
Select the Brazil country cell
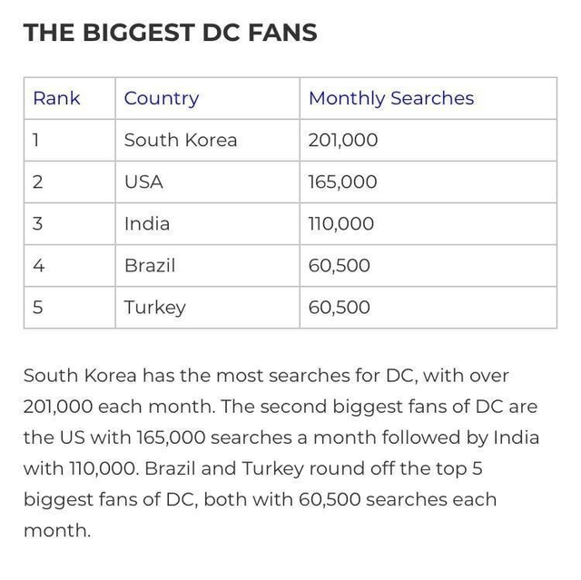point(150,265)
